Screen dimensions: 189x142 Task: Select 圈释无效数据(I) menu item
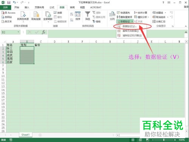(x=131, y=31)
